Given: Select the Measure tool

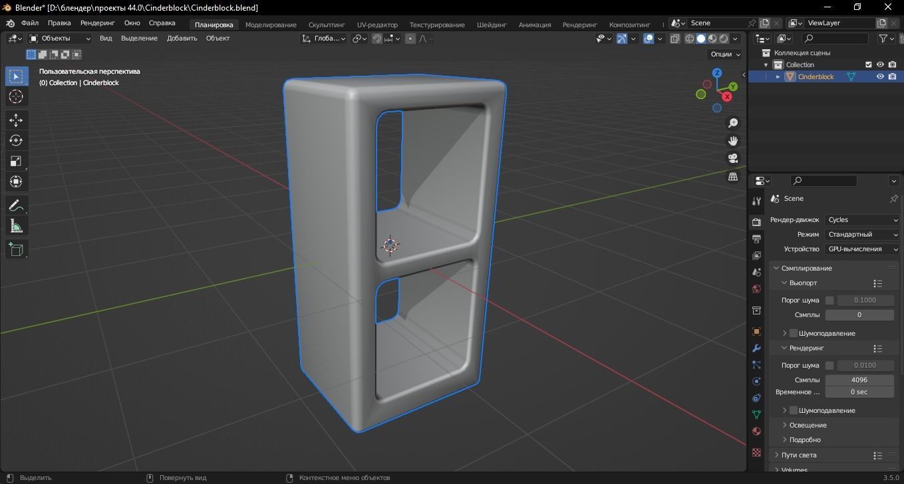Looking at the screenshot, I should coord(16,226).
